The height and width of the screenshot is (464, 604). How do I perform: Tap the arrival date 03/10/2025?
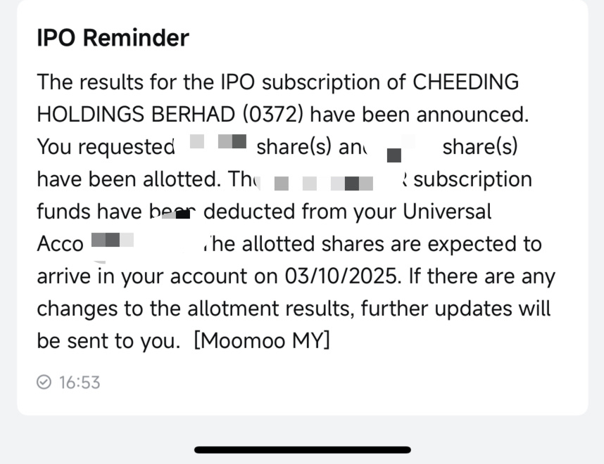(341, 276)
